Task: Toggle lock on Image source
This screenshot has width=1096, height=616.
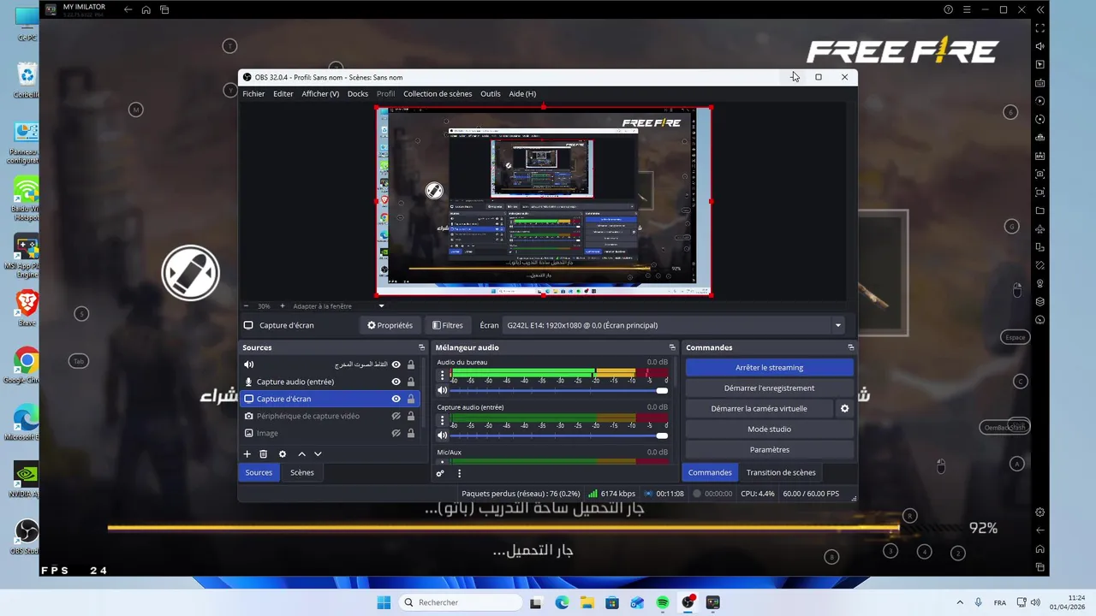Action: (411, 433)
